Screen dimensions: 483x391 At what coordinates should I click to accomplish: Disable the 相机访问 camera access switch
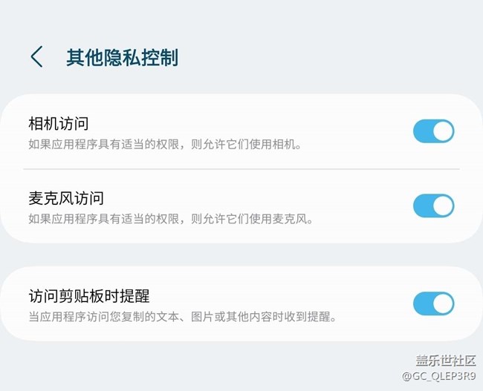[433, 131]
